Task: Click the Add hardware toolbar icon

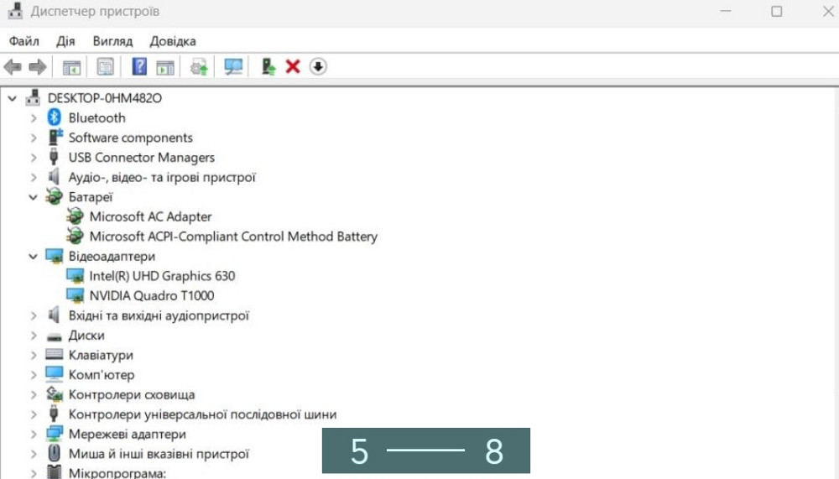Action: click(x=268, y=67)
